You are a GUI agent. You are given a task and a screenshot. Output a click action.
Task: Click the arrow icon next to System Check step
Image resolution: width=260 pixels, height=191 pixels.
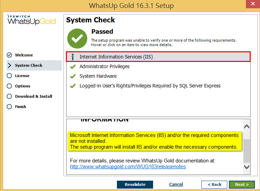pos(9,65)
